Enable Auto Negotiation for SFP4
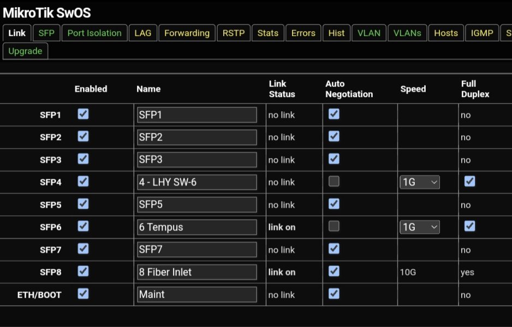The height and width of the screenshot is (327, 512). click(x=334, y=181)
